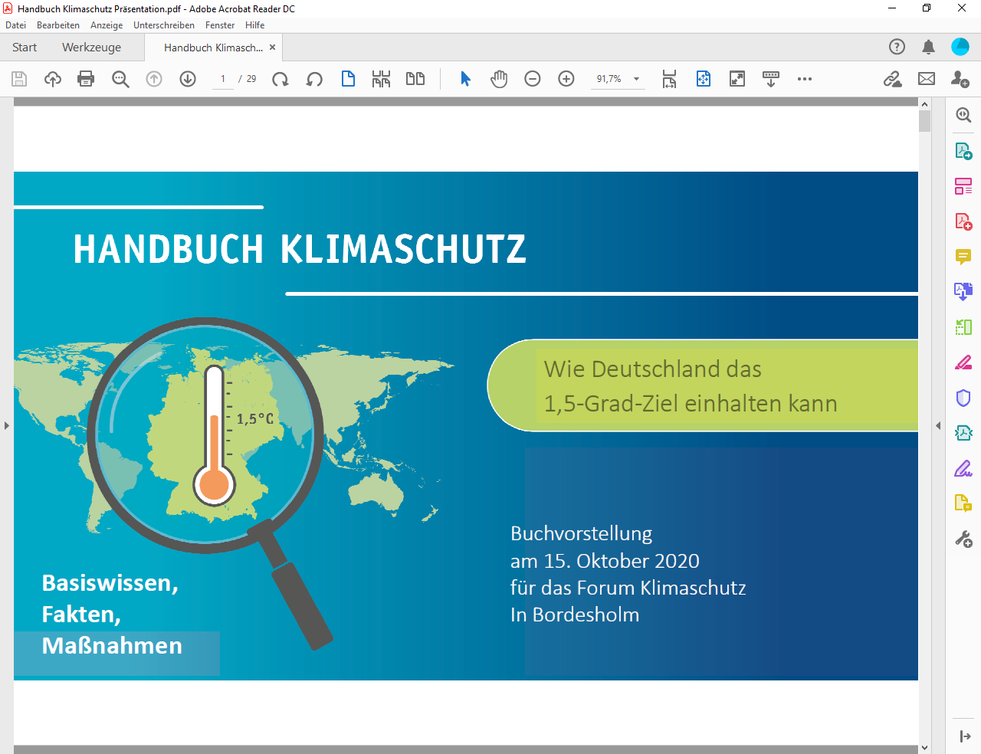
Task: Show more tools (three dots)
Action: coord(805,79)
